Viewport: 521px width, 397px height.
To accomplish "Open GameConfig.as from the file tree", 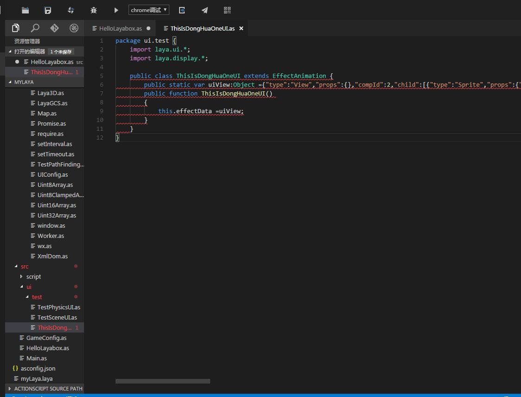I will click(x=46, y=338).
